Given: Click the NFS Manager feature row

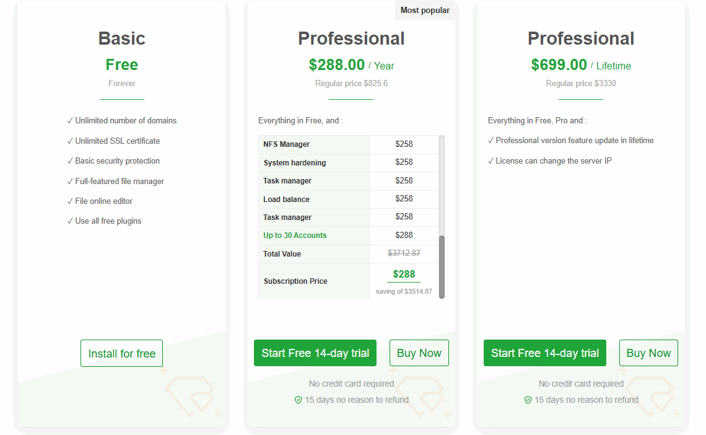Looking at the screenshot, I should (x=349, y=144).
